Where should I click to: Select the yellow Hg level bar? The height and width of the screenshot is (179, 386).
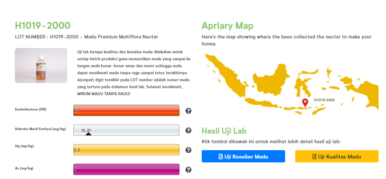click(x=127, y=150)
